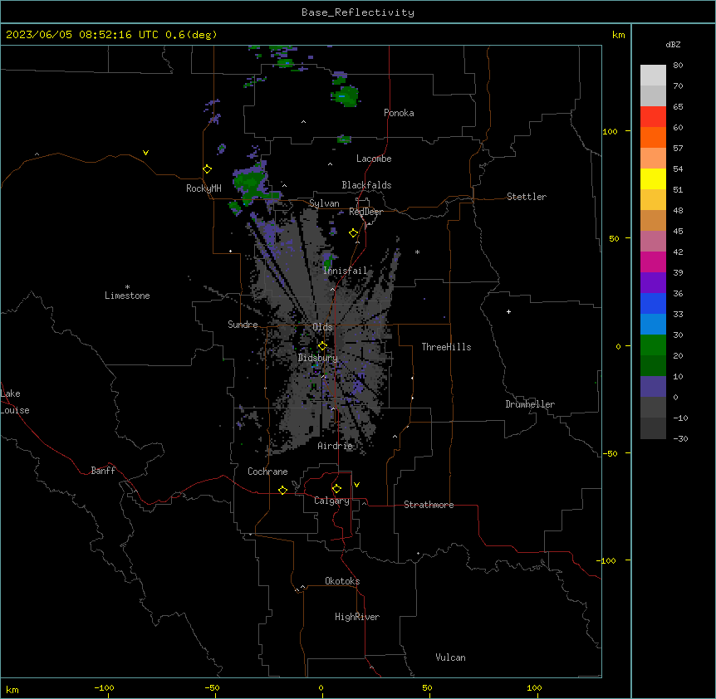Image resolution: width=716 pixels, height=699 pixels.
Task: Click the Sundre label
Action: click(243, 325)
